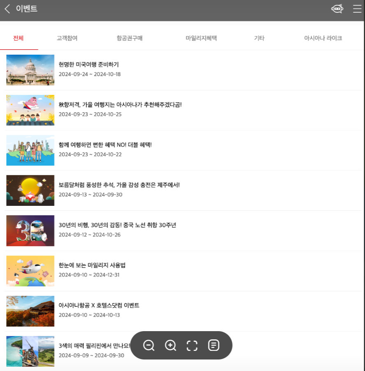This screenshot has width=365, height=371.
Task: Click date range 2024-09-10 ~ 2024-12-31
Action: point(89,275)
